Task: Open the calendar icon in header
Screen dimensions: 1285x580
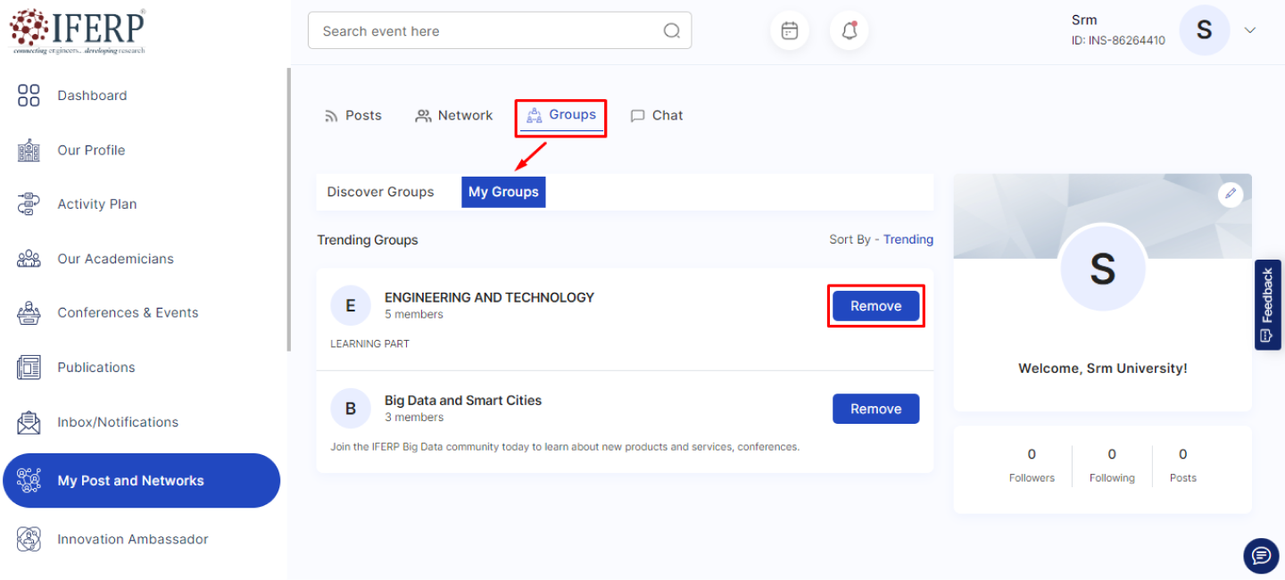Action: [790, 31]
